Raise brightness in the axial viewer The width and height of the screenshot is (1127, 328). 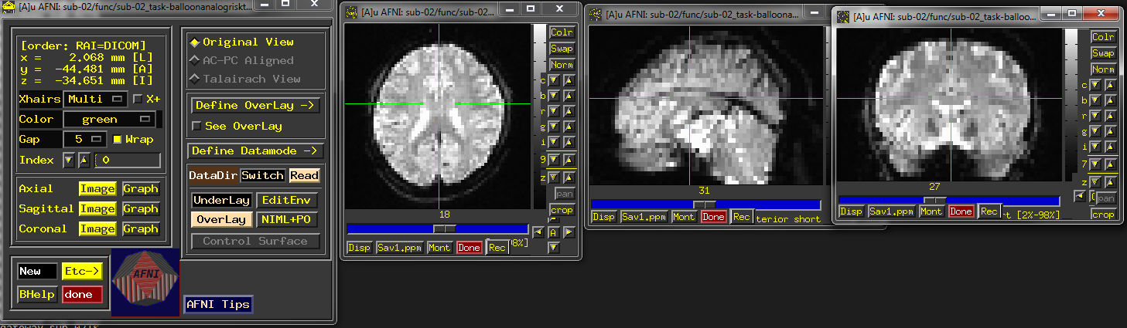click(569, 96)
